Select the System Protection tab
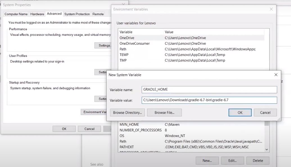 pos(77,14)
